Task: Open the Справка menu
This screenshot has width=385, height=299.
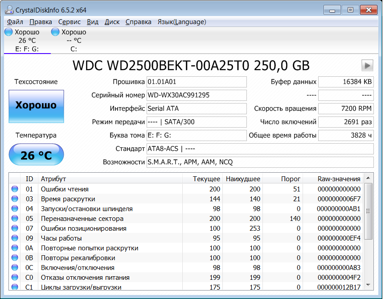Action: point(139,22)
